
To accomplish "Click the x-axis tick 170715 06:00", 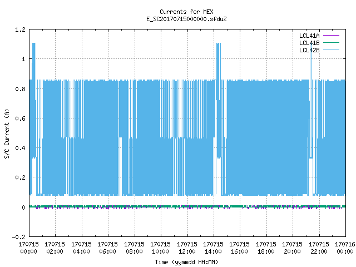I will pos(108,248).
